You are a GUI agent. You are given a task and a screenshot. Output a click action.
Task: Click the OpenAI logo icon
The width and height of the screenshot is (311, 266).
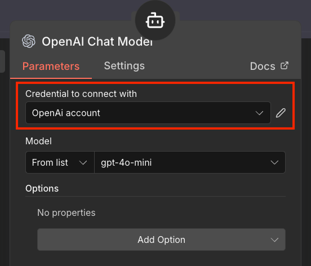pyautogui.click(x=29, y=41)
